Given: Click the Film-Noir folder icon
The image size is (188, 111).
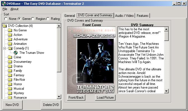Looking at the screenshot, I should pos(10,80).
